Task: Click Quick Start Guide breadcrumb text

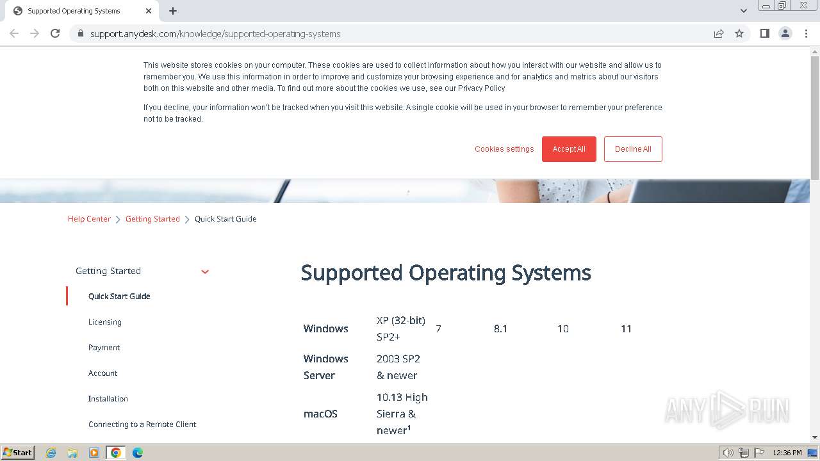Action: 225,219
